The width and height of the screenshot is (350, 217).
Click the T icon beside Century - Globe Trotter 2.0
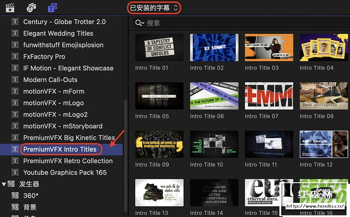[15, 22]
